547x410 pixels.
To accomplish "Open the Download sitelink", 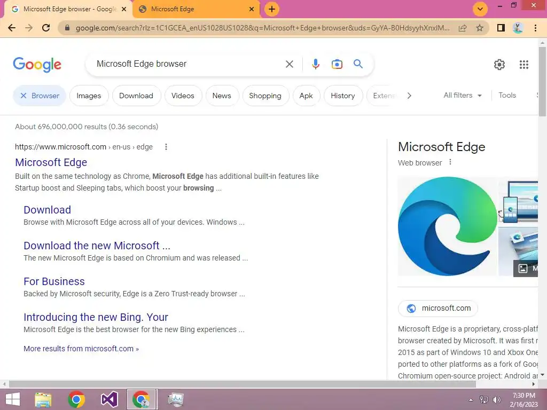I will (x=47, y=209).
